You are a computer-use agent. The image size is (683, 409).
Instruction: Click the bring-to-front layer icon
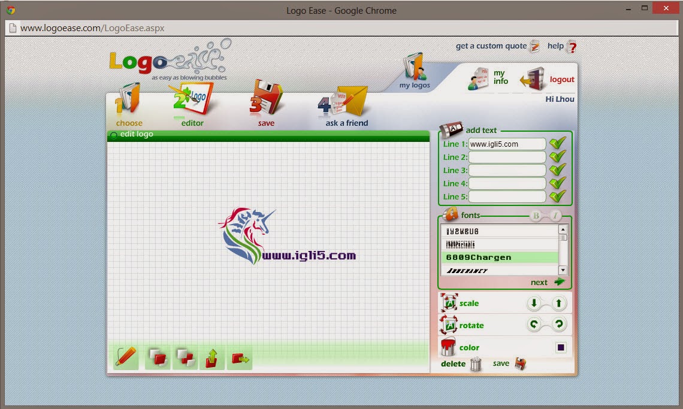(x=158, y=358)
